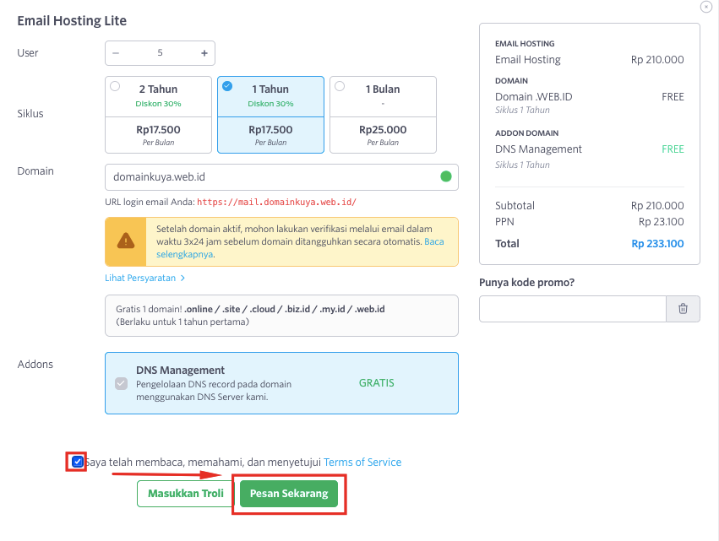Check the Terms of Service agreement box

[78, 462]
